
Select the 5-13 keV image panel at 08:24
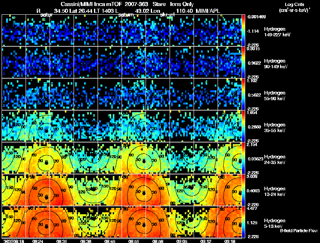pos(38,222)
